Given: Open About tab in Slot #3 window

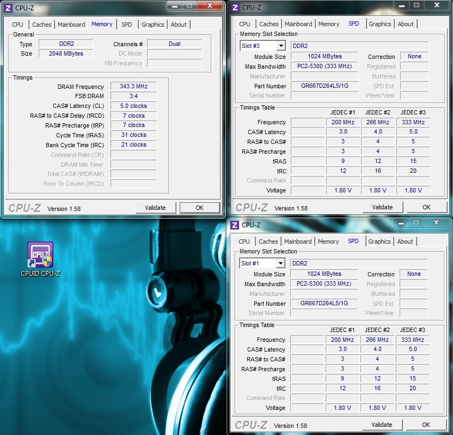Looking at the screenshot, I should click(x=406, y=24).
